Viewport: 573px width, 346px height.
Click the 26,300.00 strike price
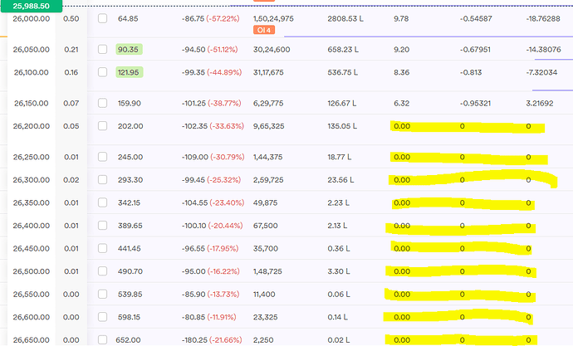[32, 180]
